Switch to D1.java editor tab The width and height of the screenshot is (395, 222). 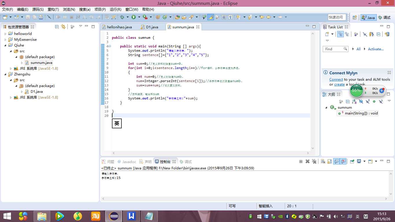pos(150,27)
